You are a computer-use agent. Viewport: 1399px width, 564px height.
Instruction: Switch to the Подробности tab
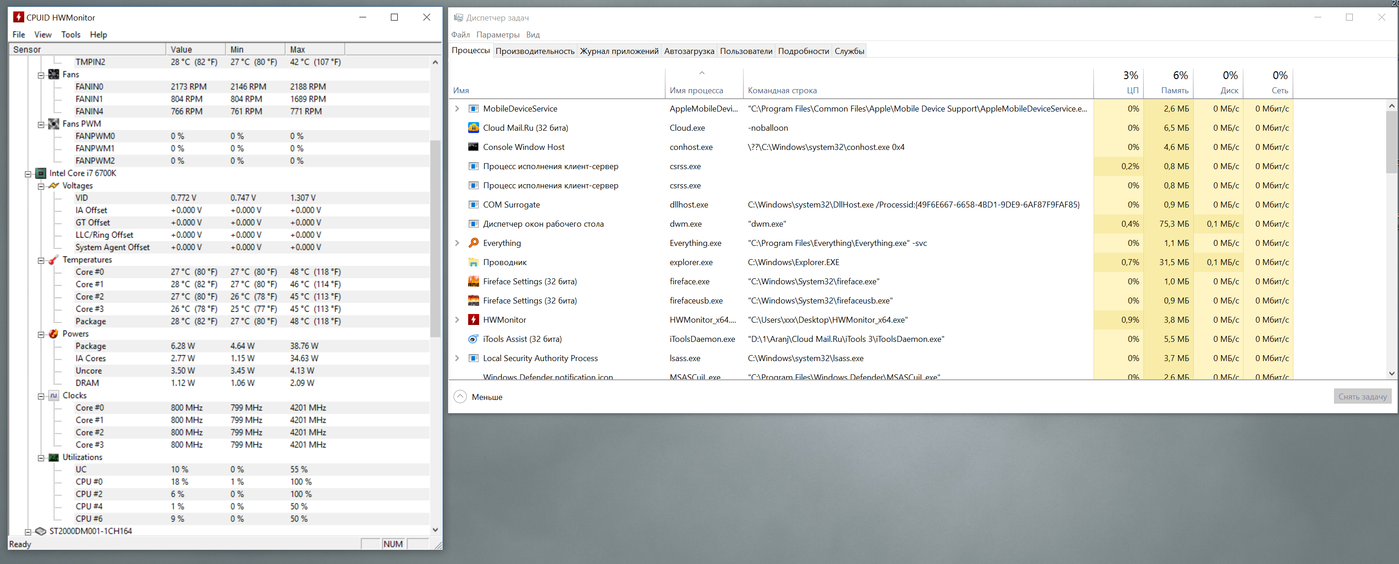(804, 51)
